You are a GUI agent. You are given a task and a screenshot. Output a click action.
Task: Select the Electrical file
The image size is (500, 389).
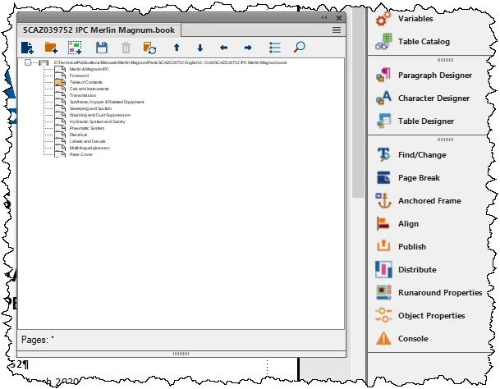(78, 135)
